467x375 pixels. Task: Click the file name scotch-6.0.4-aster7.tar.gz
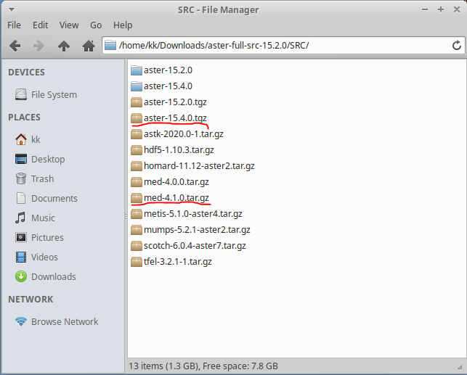point(195,246)
